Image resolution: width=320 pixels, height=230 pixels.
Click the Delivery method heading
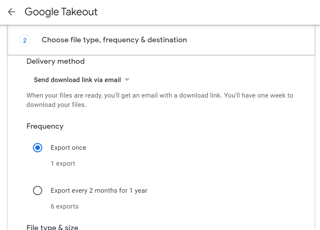coord(56,61)
